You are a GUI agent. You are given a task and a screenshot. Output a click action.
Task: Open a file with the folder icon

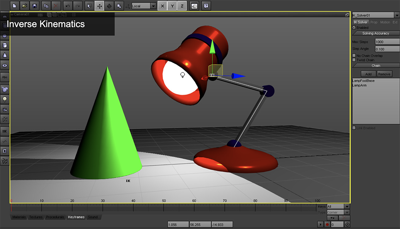(x=24, y=6)
